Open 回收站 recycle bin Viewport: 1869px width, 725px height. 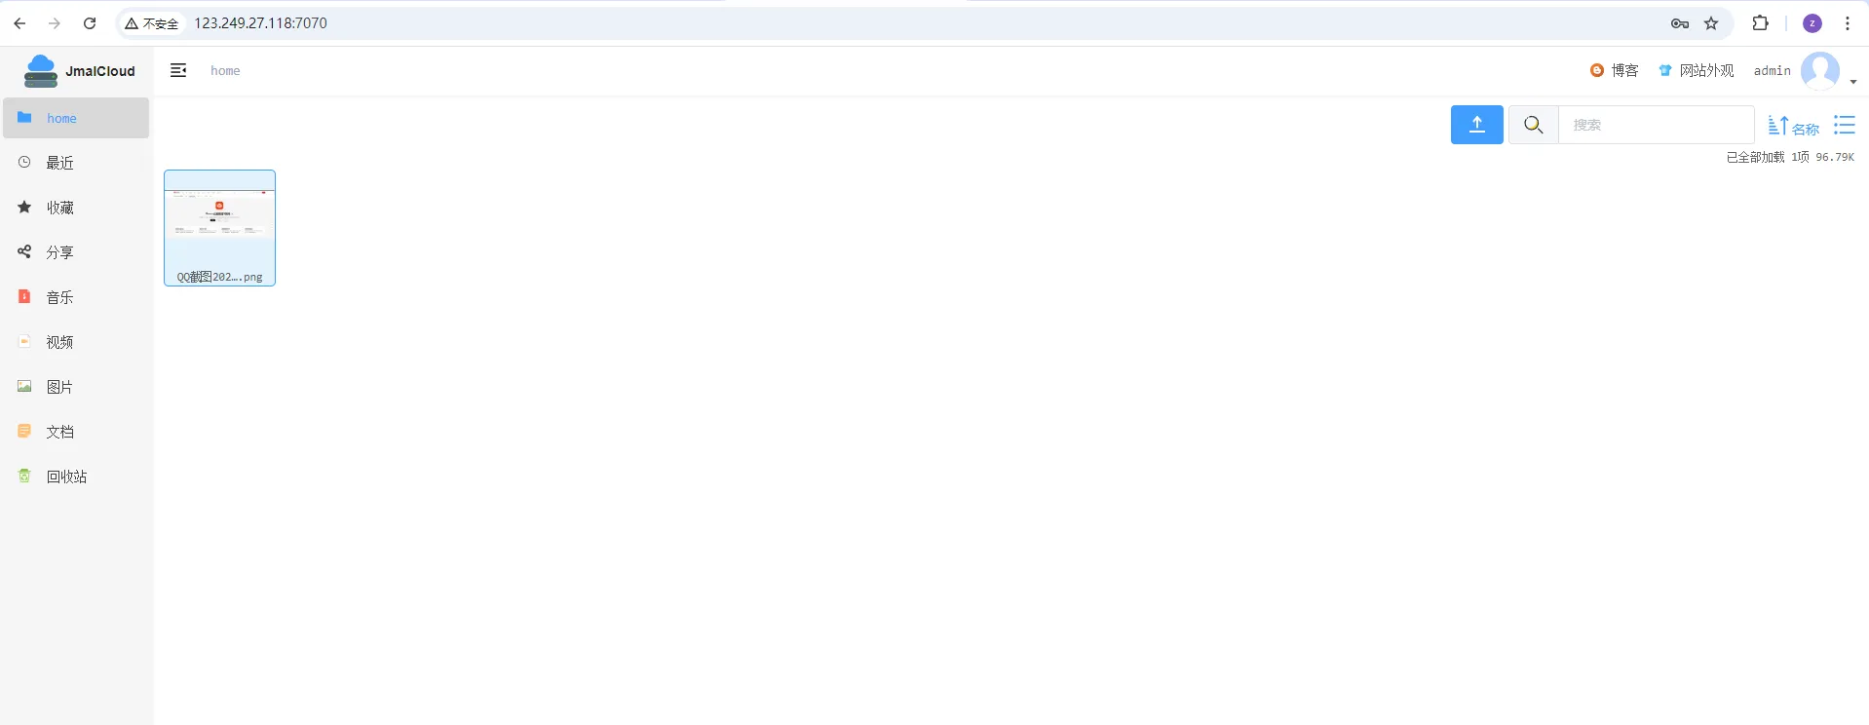coord(76,477)
